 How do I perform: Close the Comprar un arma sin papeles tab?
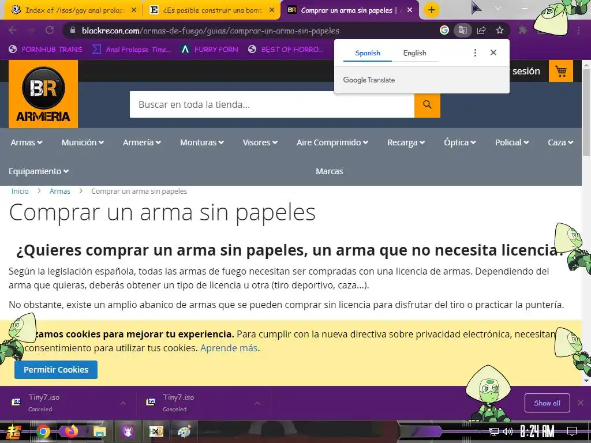click(x=410, y=10)
